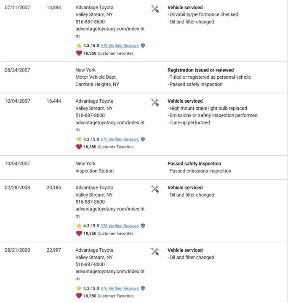The image size is (288, 303).
Task: Select the Registration issued or renewed heading
Action: point(201,70)
